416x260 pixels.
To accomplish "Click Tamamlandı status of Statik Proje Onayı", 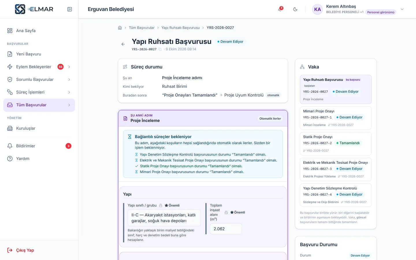I will click(348, 143).
